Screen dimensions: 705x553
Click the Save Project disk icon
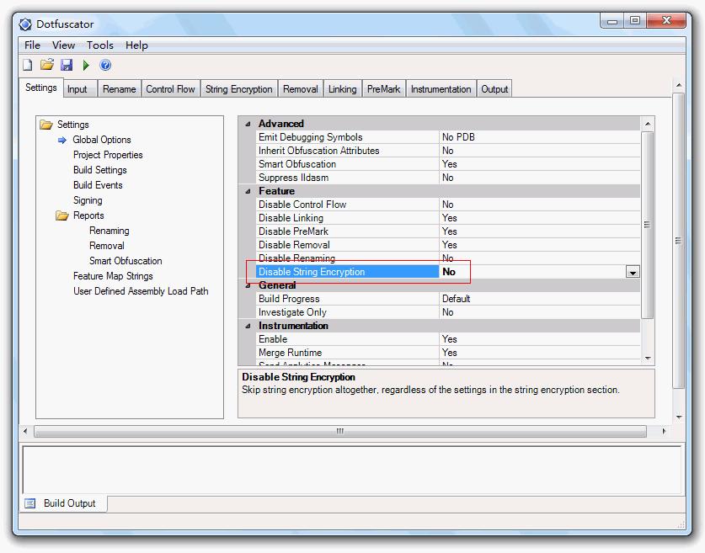click(67, 66)
